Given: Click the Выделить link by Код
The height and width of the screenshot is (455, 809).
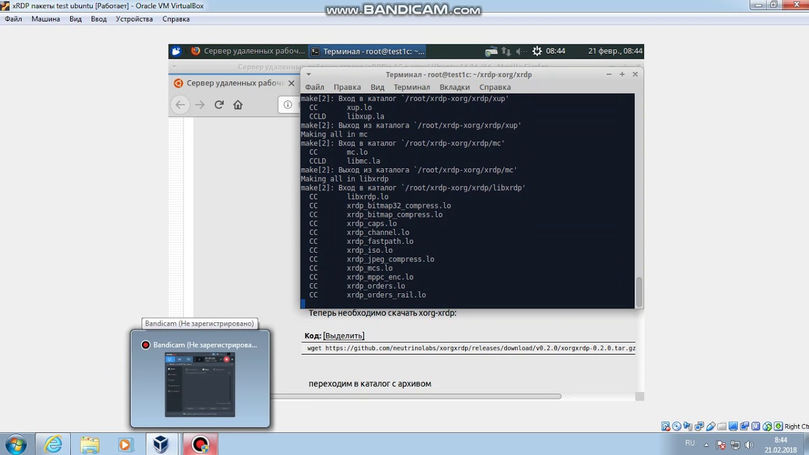Looking at the screenshot, I should pyautogui.click(x=344, y=336).
